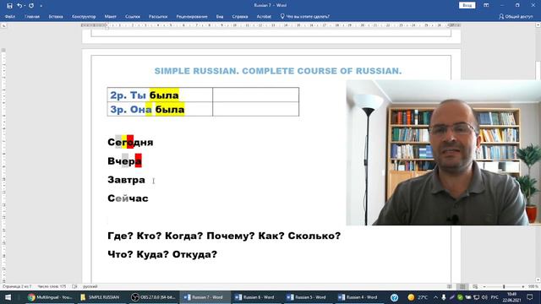Click the microphone tray icon
Viewport: 541px width, 304px height.
444,297
